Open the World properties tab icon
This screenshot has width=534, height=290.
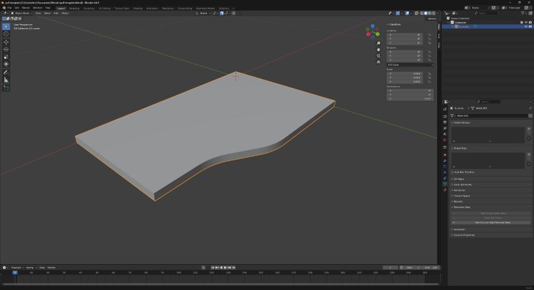point(445,140)
